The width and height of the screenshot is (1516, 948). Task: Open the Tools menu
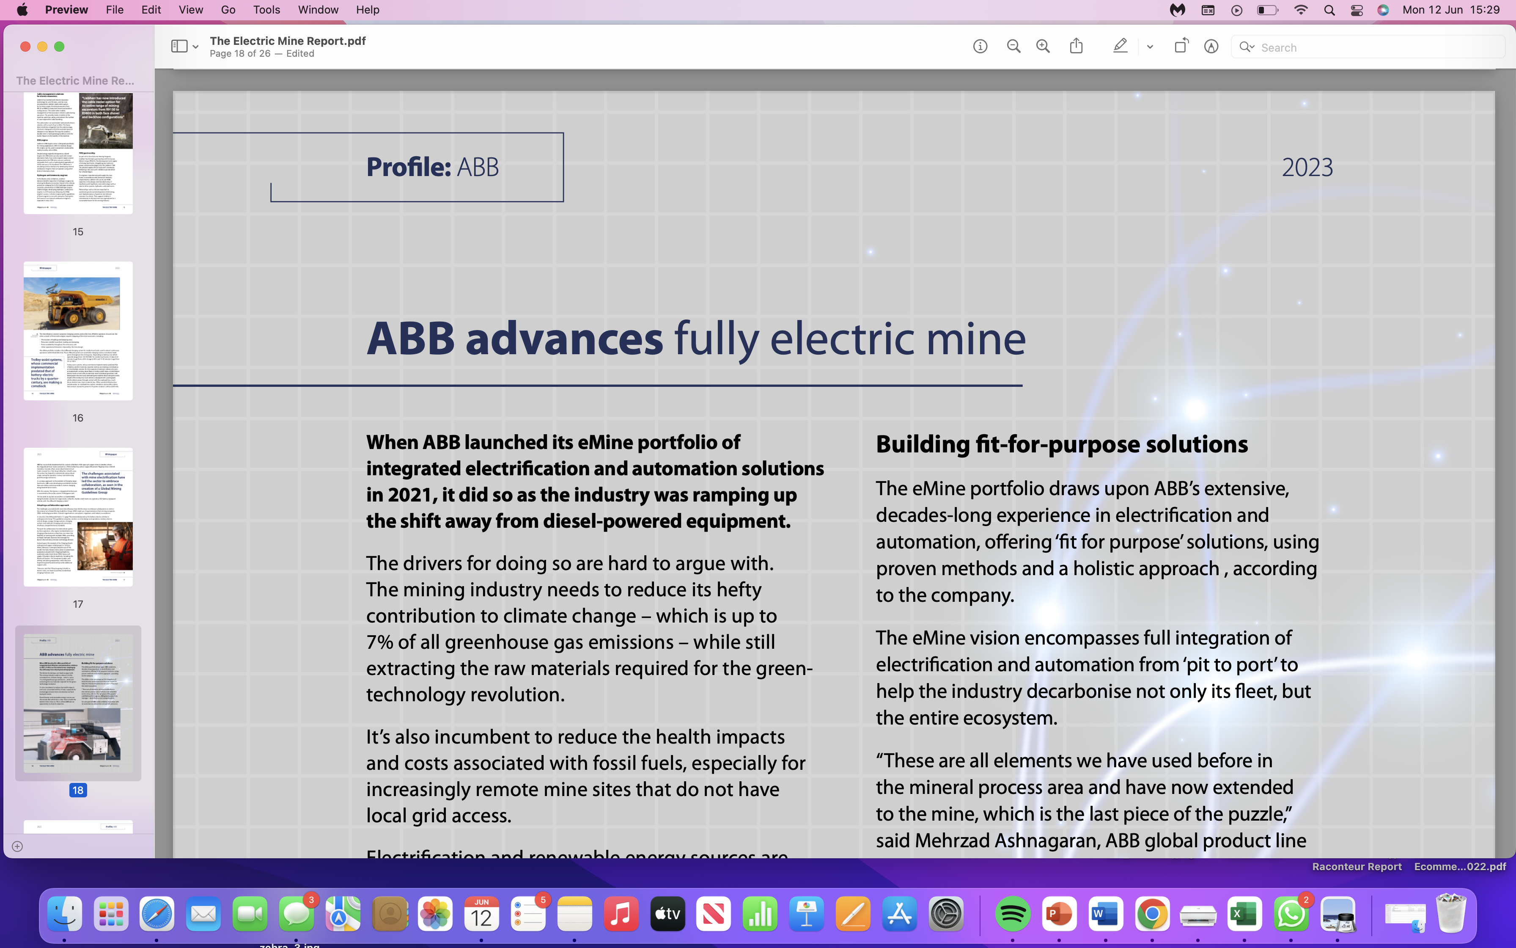pos(266,9)
